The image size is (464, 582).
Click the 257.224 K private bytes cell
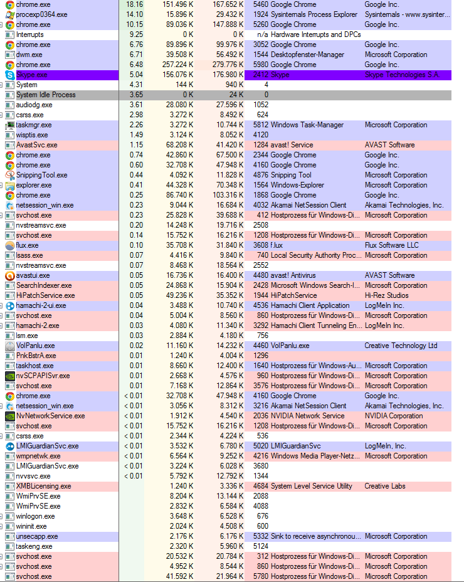(x=178, y=65)
